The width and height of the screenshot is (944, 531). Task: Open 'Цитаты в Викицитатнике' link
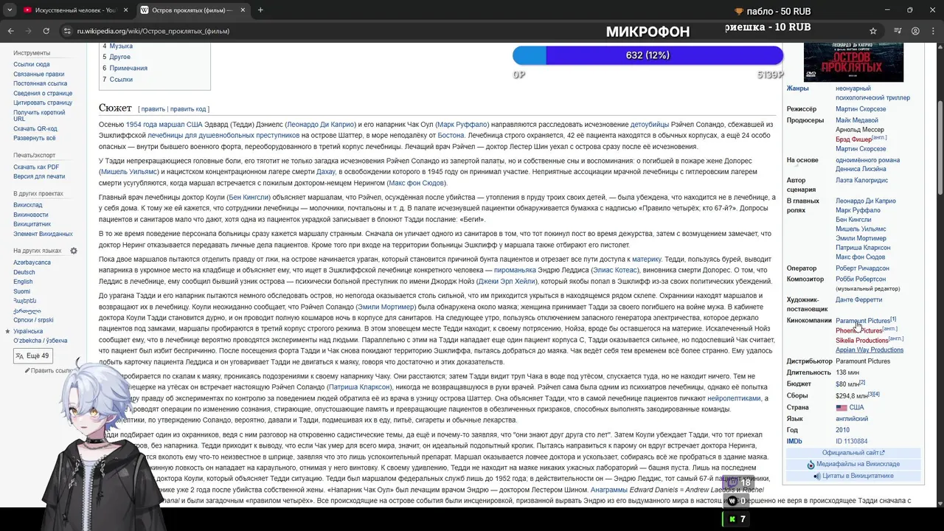point(858,476)
